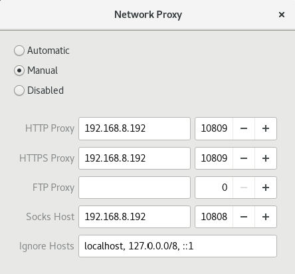Click the HTTP Proxy address field

coord(134,128)
